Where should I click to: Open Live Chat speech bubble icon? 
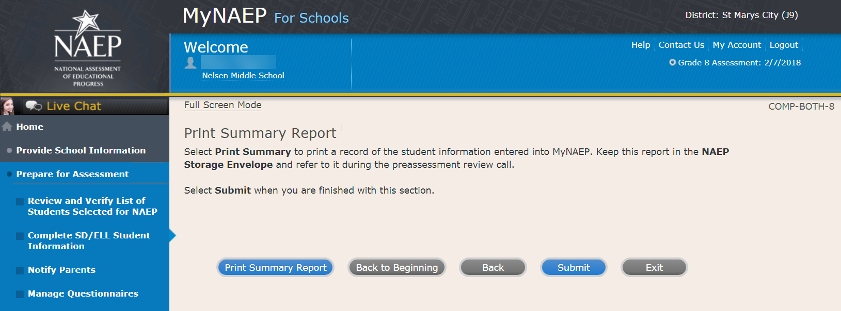click(x=34, y=106)
